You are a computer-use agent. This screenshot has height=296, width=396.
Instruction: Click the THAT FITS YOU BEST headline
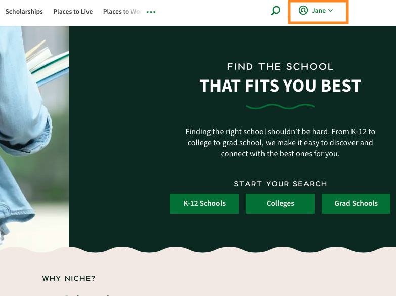280,86
